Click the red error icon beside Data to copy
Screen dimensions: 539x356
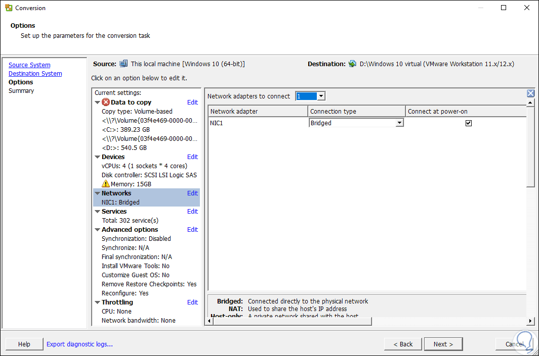tap(106, 102)
